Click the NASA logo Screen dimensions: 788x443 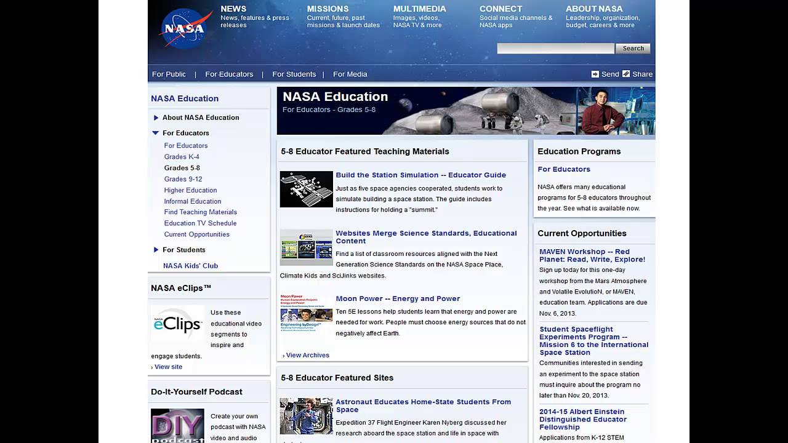pyautogui.click(x=186, y=29)
